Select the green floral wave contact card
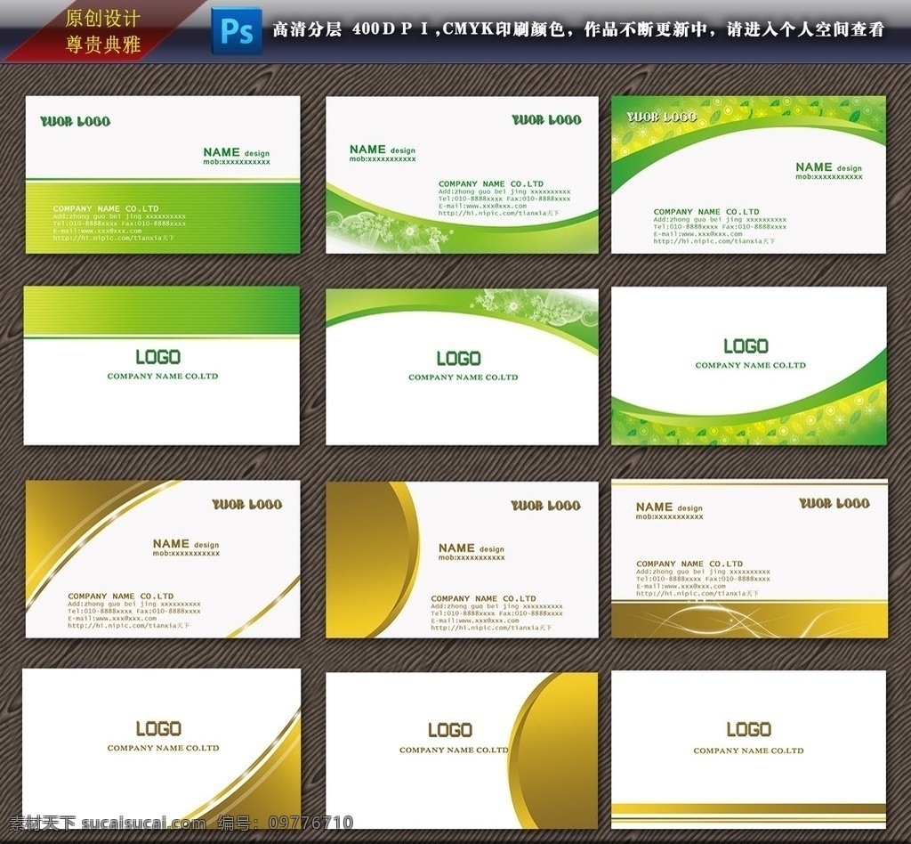 [x=462, y=174]
